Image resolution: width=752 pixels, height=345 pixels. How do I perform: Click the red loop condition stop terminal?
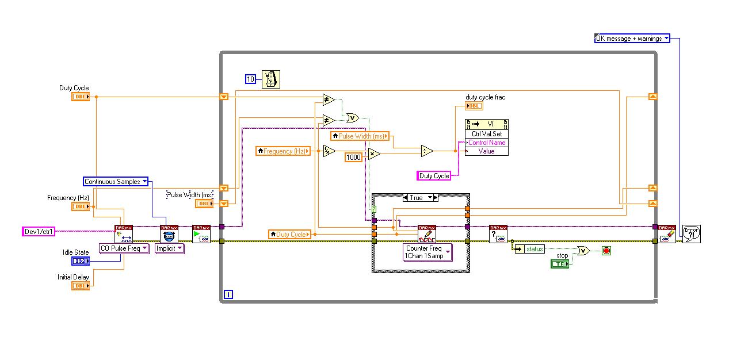pyautogui.click(x=606, y=250)
